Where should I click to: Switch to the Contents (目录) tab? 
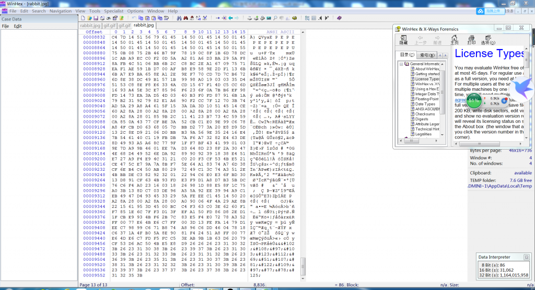(406, 55)
